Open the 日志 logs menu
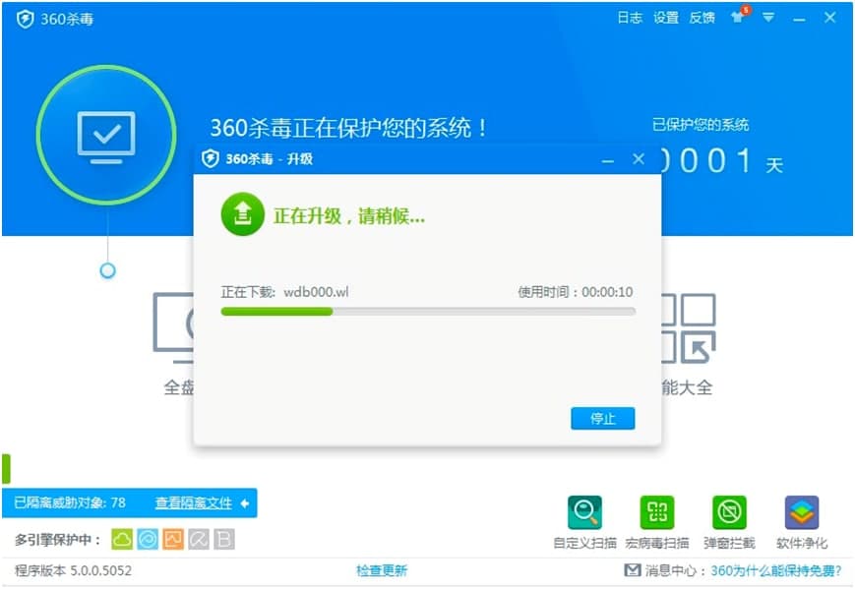Image resolution: width=855 pixels, height=589 pixels. pos(629,18)
